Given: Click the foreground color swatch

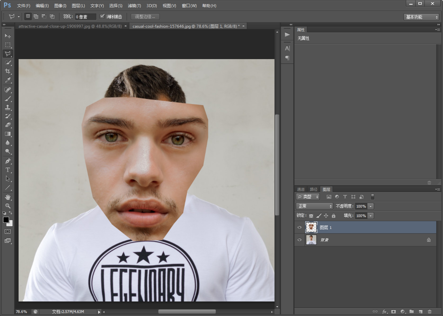Looking at the screenshot, I should (6, 220).
